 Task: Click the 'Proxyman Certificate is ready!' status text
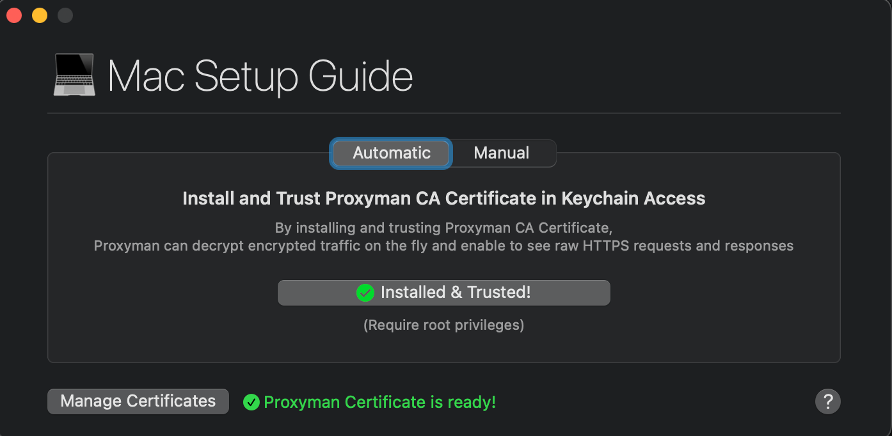tap(380, 402)
